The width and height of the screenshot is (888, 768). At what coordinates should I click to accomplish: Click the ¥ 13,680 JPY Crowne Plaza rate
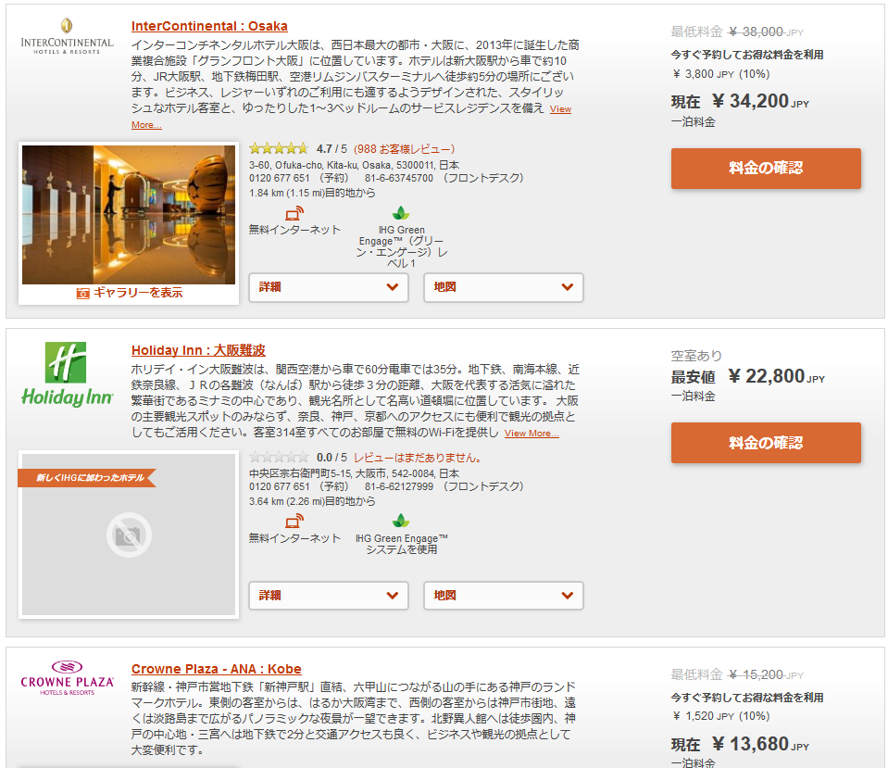tap(760, 744)
